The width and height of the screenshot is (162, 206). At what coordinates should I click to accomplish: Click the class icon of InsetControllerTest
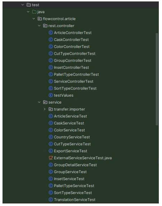(51, 67)
